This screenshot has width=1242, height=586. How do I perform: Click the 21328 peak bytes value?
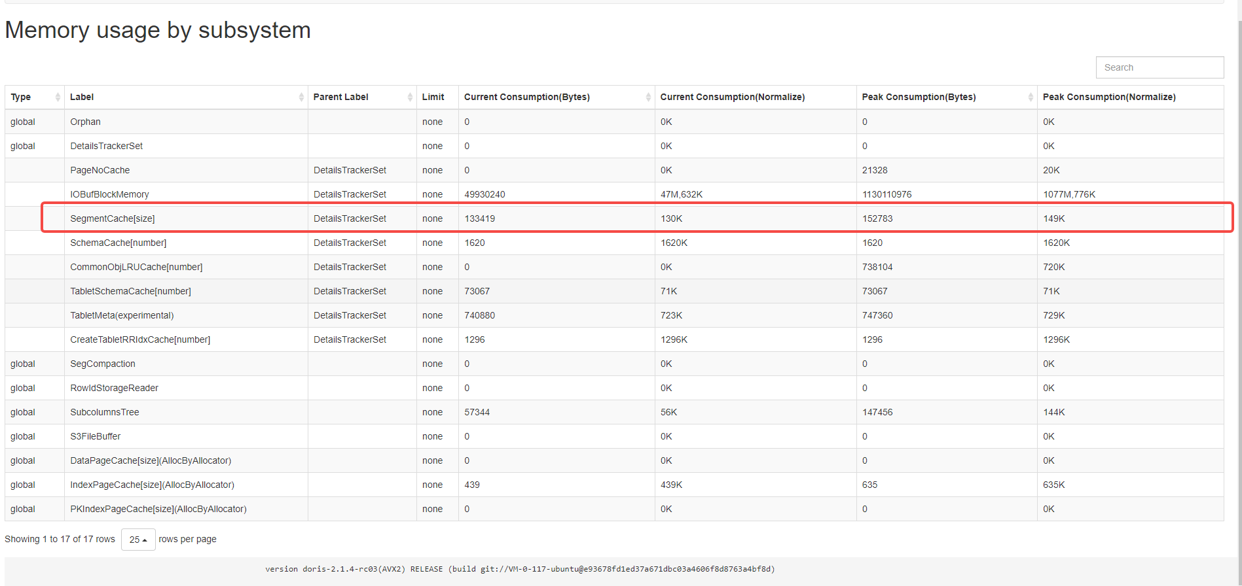[x=875, y=170]
